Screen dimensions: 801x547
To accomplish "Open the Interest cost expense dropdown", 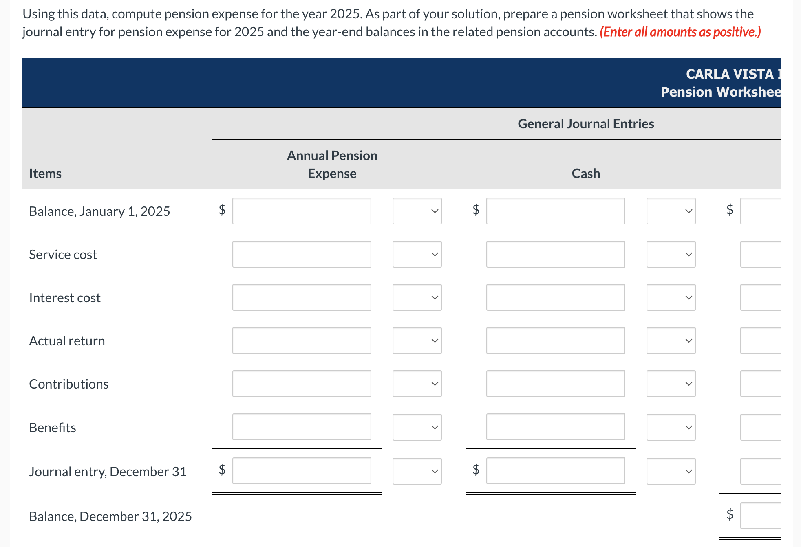I will tap(417, 297).
